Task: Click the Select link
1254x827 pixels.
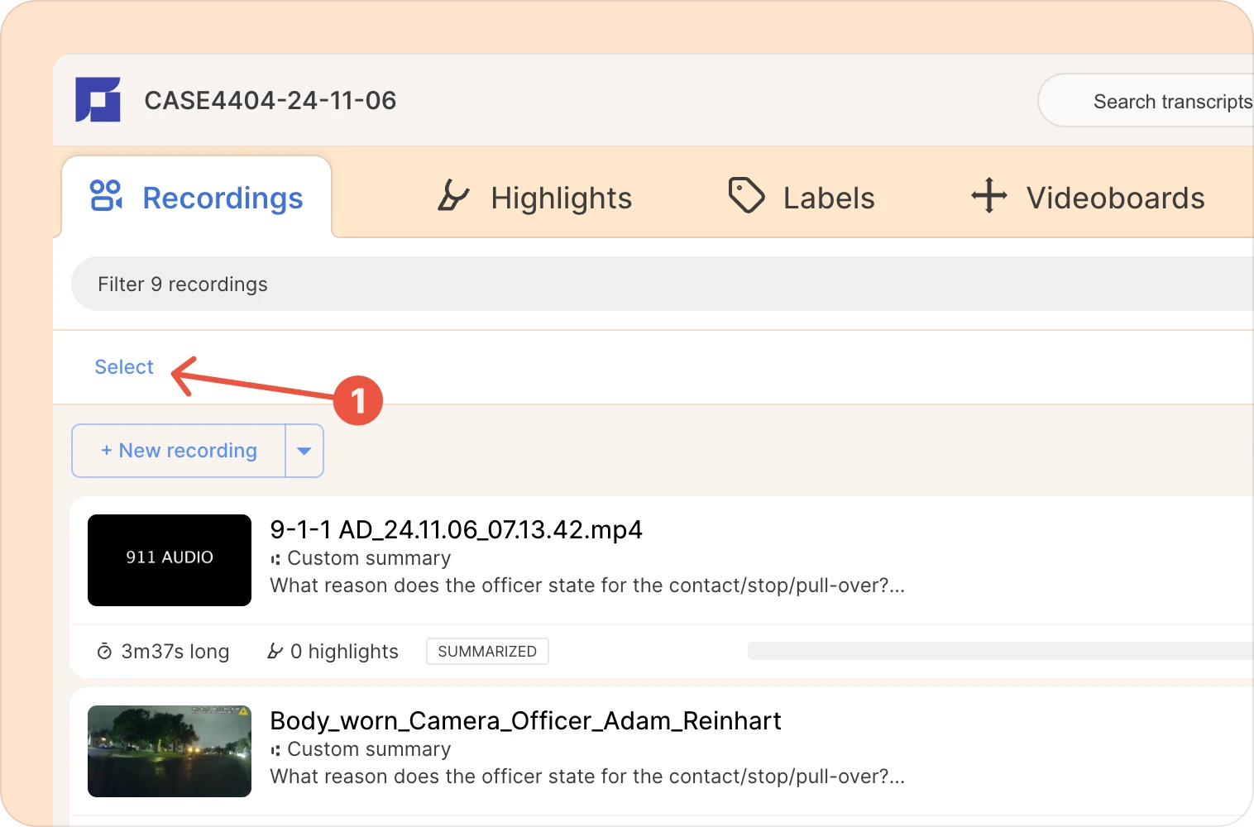Action: click(124, 367)
